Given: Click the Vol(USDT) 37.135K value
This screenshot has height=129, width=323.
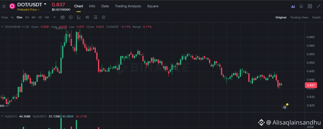Looking at the screenshot, I should (x=55, y=116).
